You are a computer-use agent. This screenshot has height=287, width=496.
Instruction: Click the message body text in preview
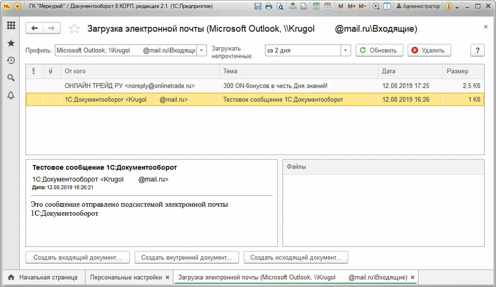click(129, 209)
